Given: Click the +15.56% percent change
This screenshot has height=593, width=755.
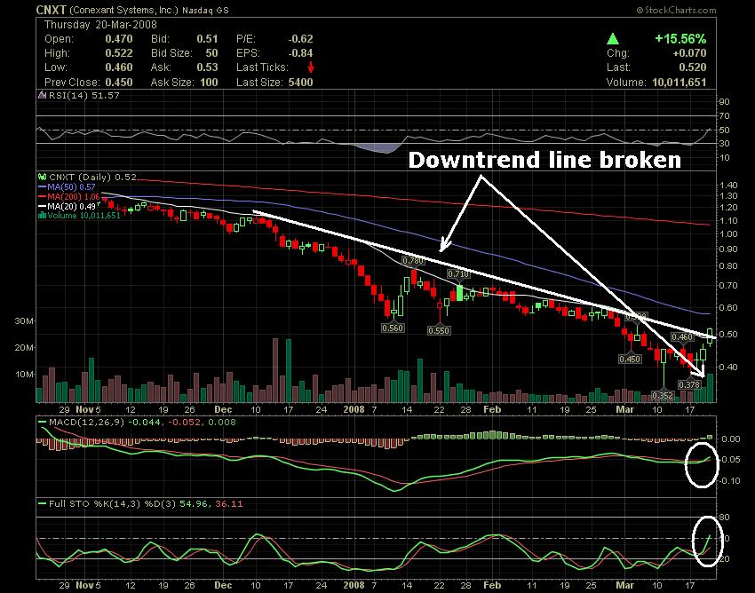Looking at the screenshot, I should point(680,39).
